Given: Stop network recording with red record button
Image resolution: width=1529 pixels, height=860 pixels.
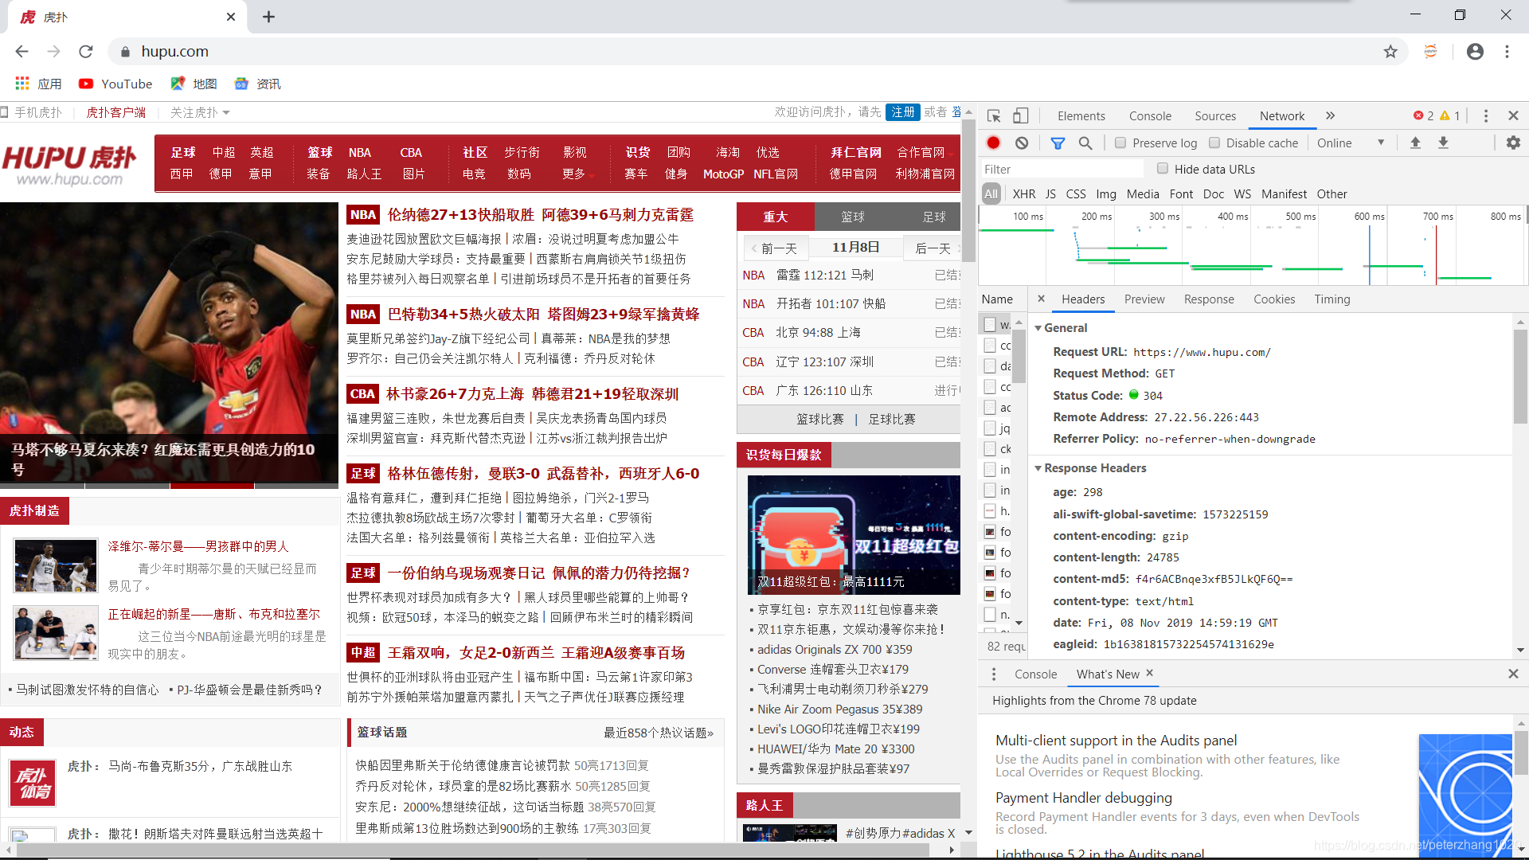Looking at the screenshot, I should coord(993,143).
